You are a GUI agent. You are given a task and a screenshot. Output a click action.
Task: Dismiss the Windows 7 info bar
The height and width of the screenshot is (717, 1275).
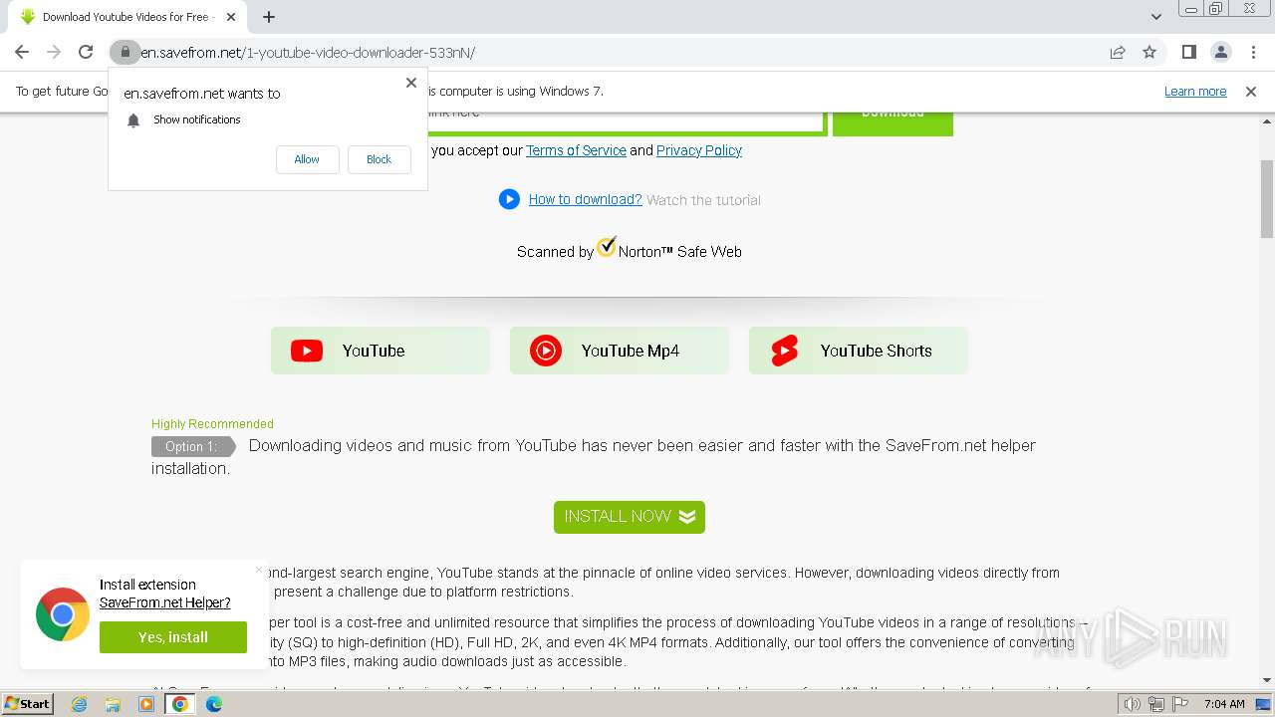[1251, 92]
